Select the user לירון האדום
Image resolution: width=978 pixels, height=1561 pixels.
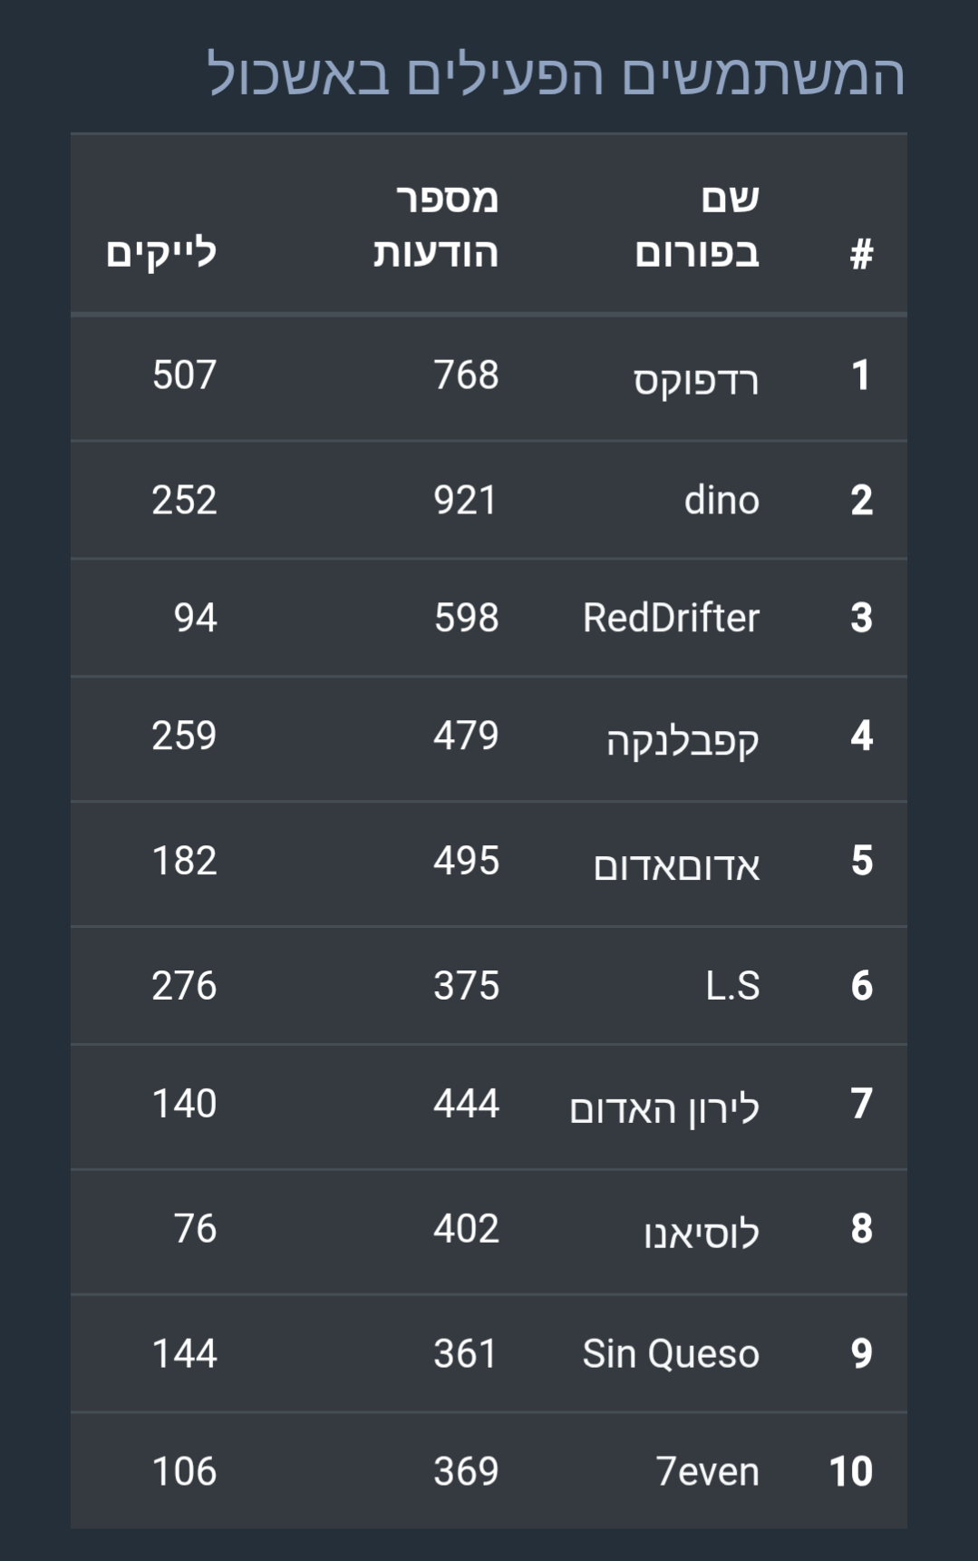click(x=664, y=1107)
